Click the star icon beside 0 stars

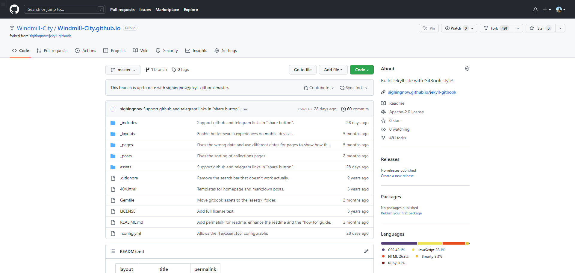click(383, 121)
